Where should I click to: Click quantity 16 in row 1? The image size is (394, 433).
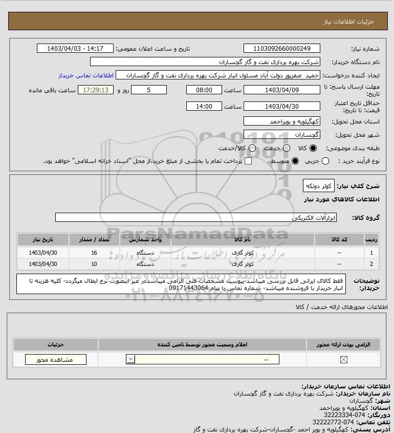pyautogui.click(x=94, y=253)
